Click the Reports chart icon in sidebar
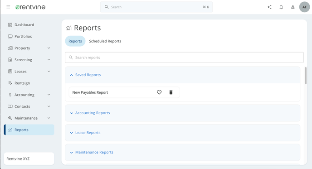This screenshot has width=312, height=169. click(10, 130)
